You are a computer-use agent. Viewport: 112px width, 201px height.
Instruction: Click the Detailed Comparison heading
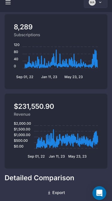[39, 178]
